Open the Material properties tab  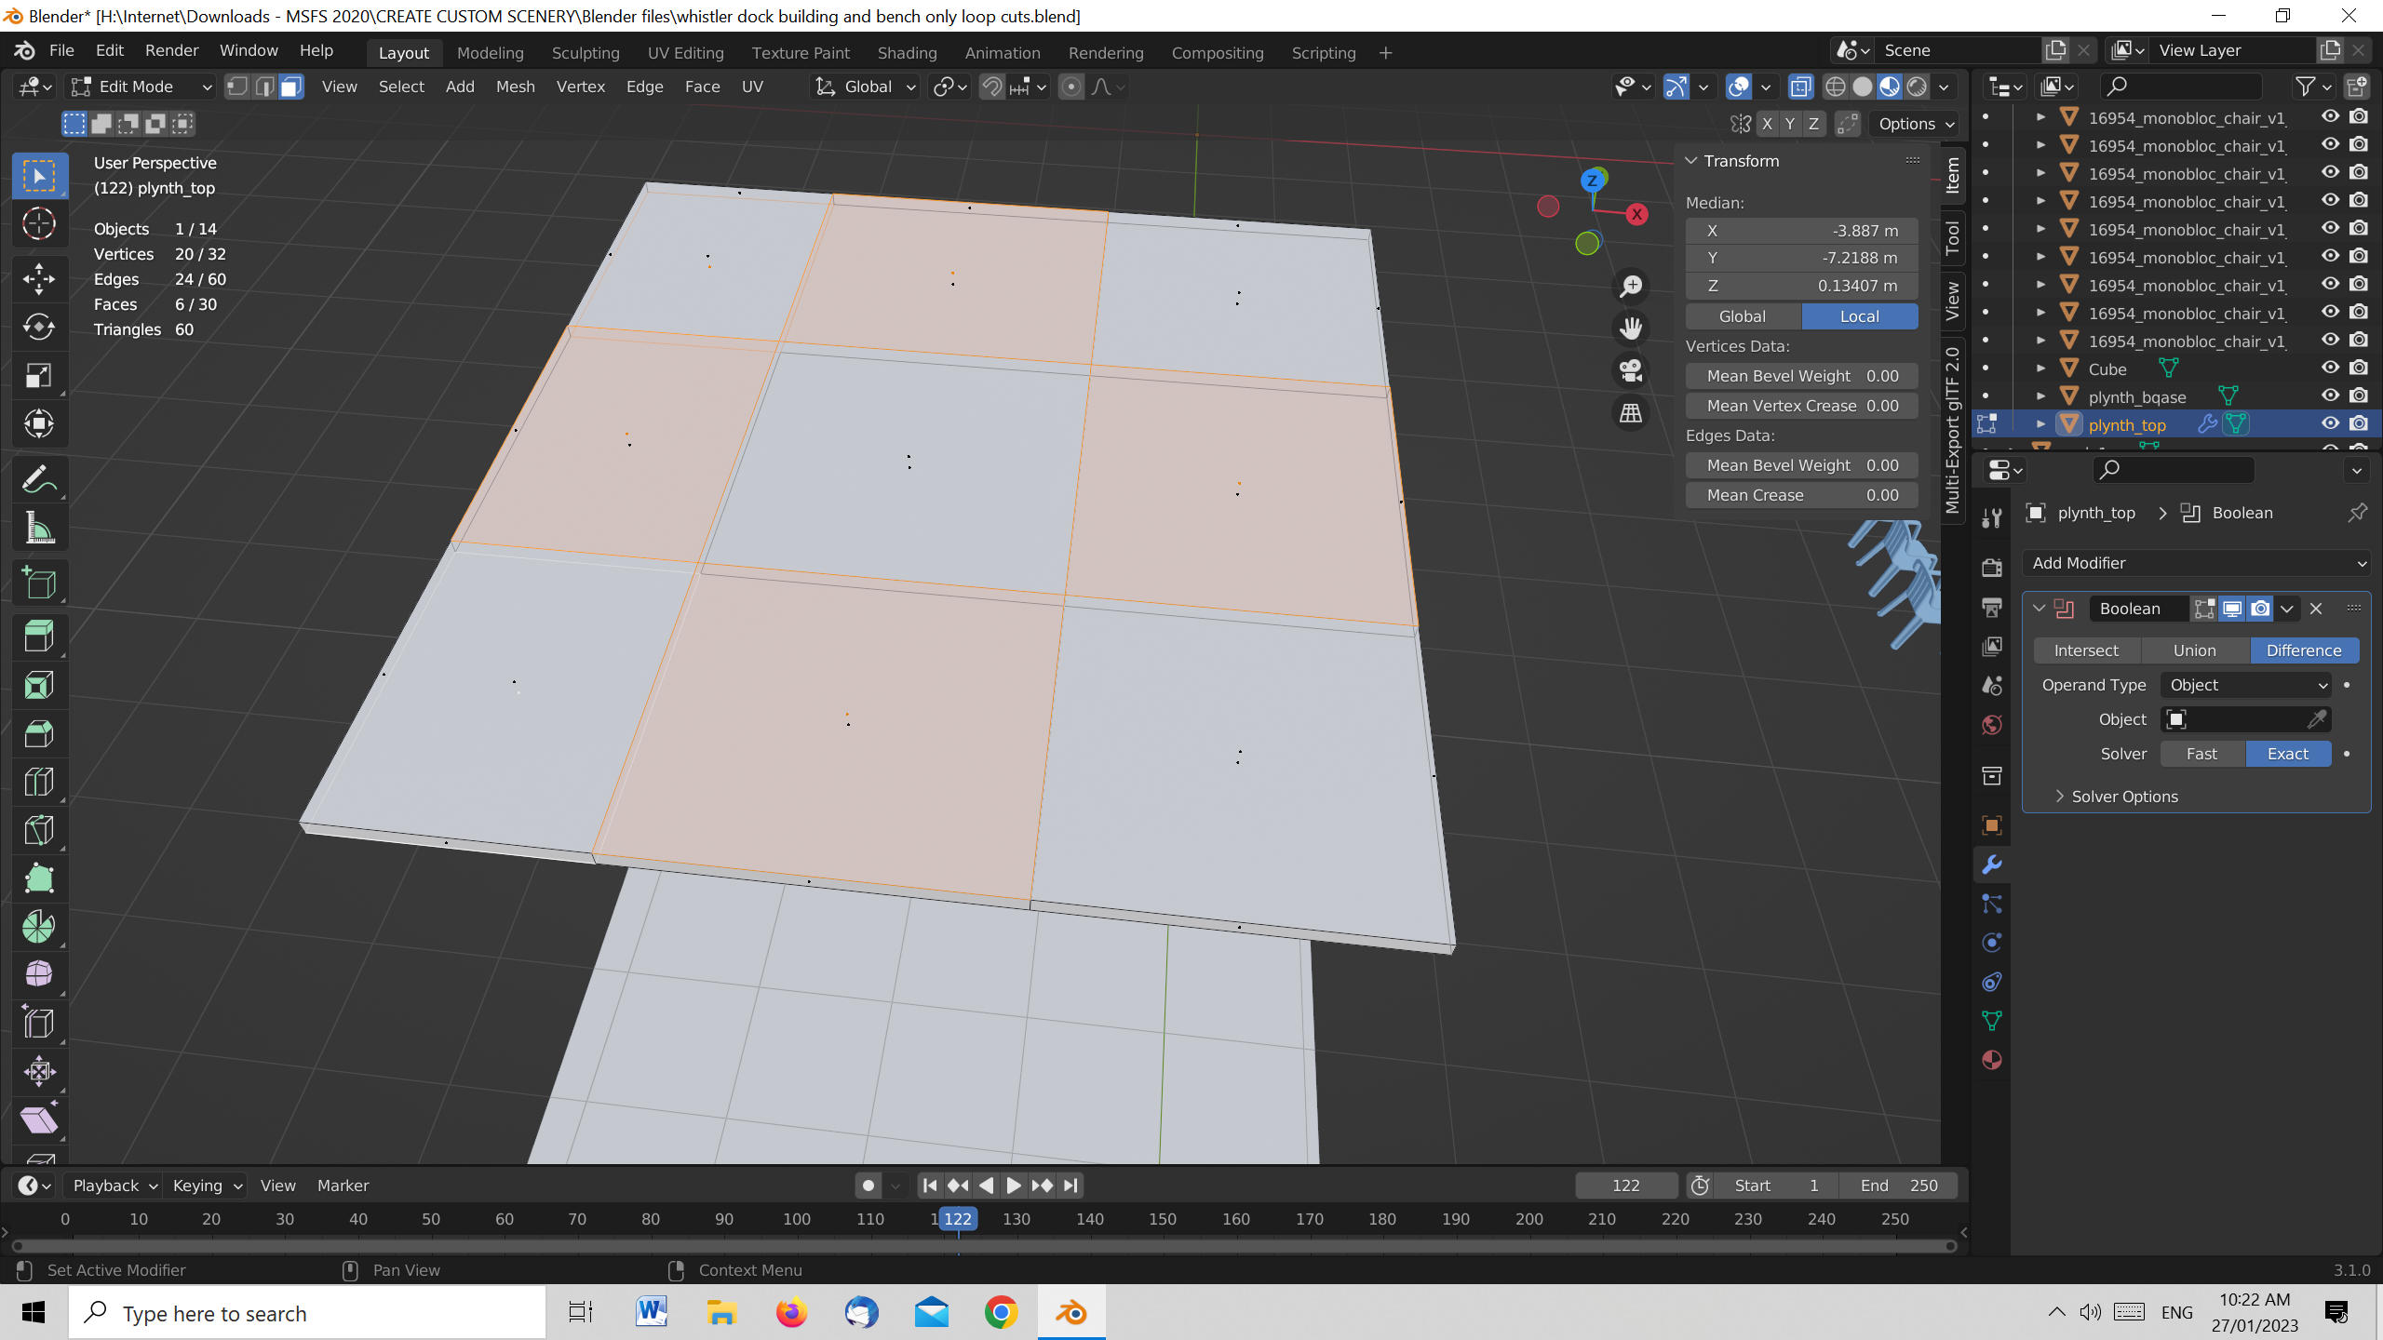tap(1992, 1060)
